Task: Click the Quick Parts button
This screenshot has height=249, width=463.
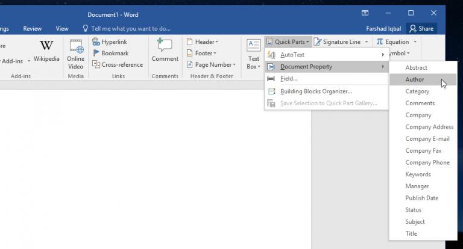Action: pos(288,42)
